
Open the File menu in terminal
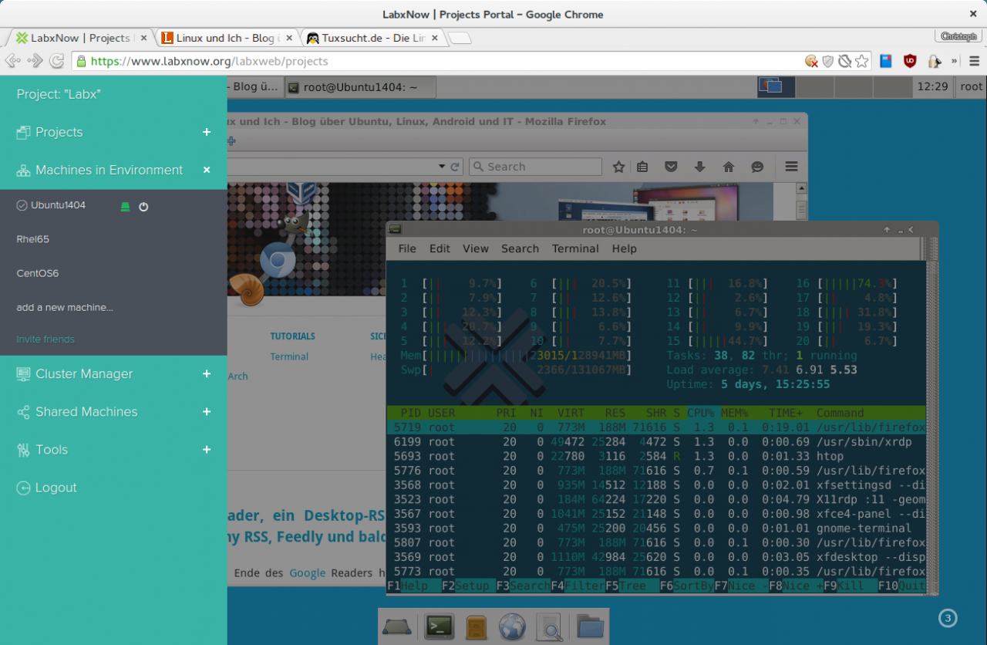point(407,248)
